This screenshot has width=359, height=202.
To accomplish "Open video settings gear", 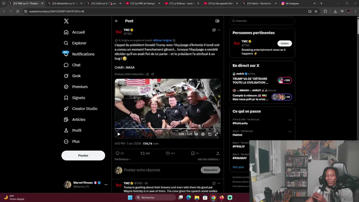I will click(203, 134).
